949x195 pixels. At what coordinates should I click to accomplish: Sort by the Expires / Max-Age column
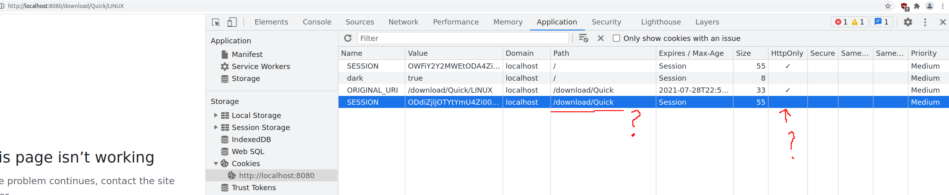694,53
